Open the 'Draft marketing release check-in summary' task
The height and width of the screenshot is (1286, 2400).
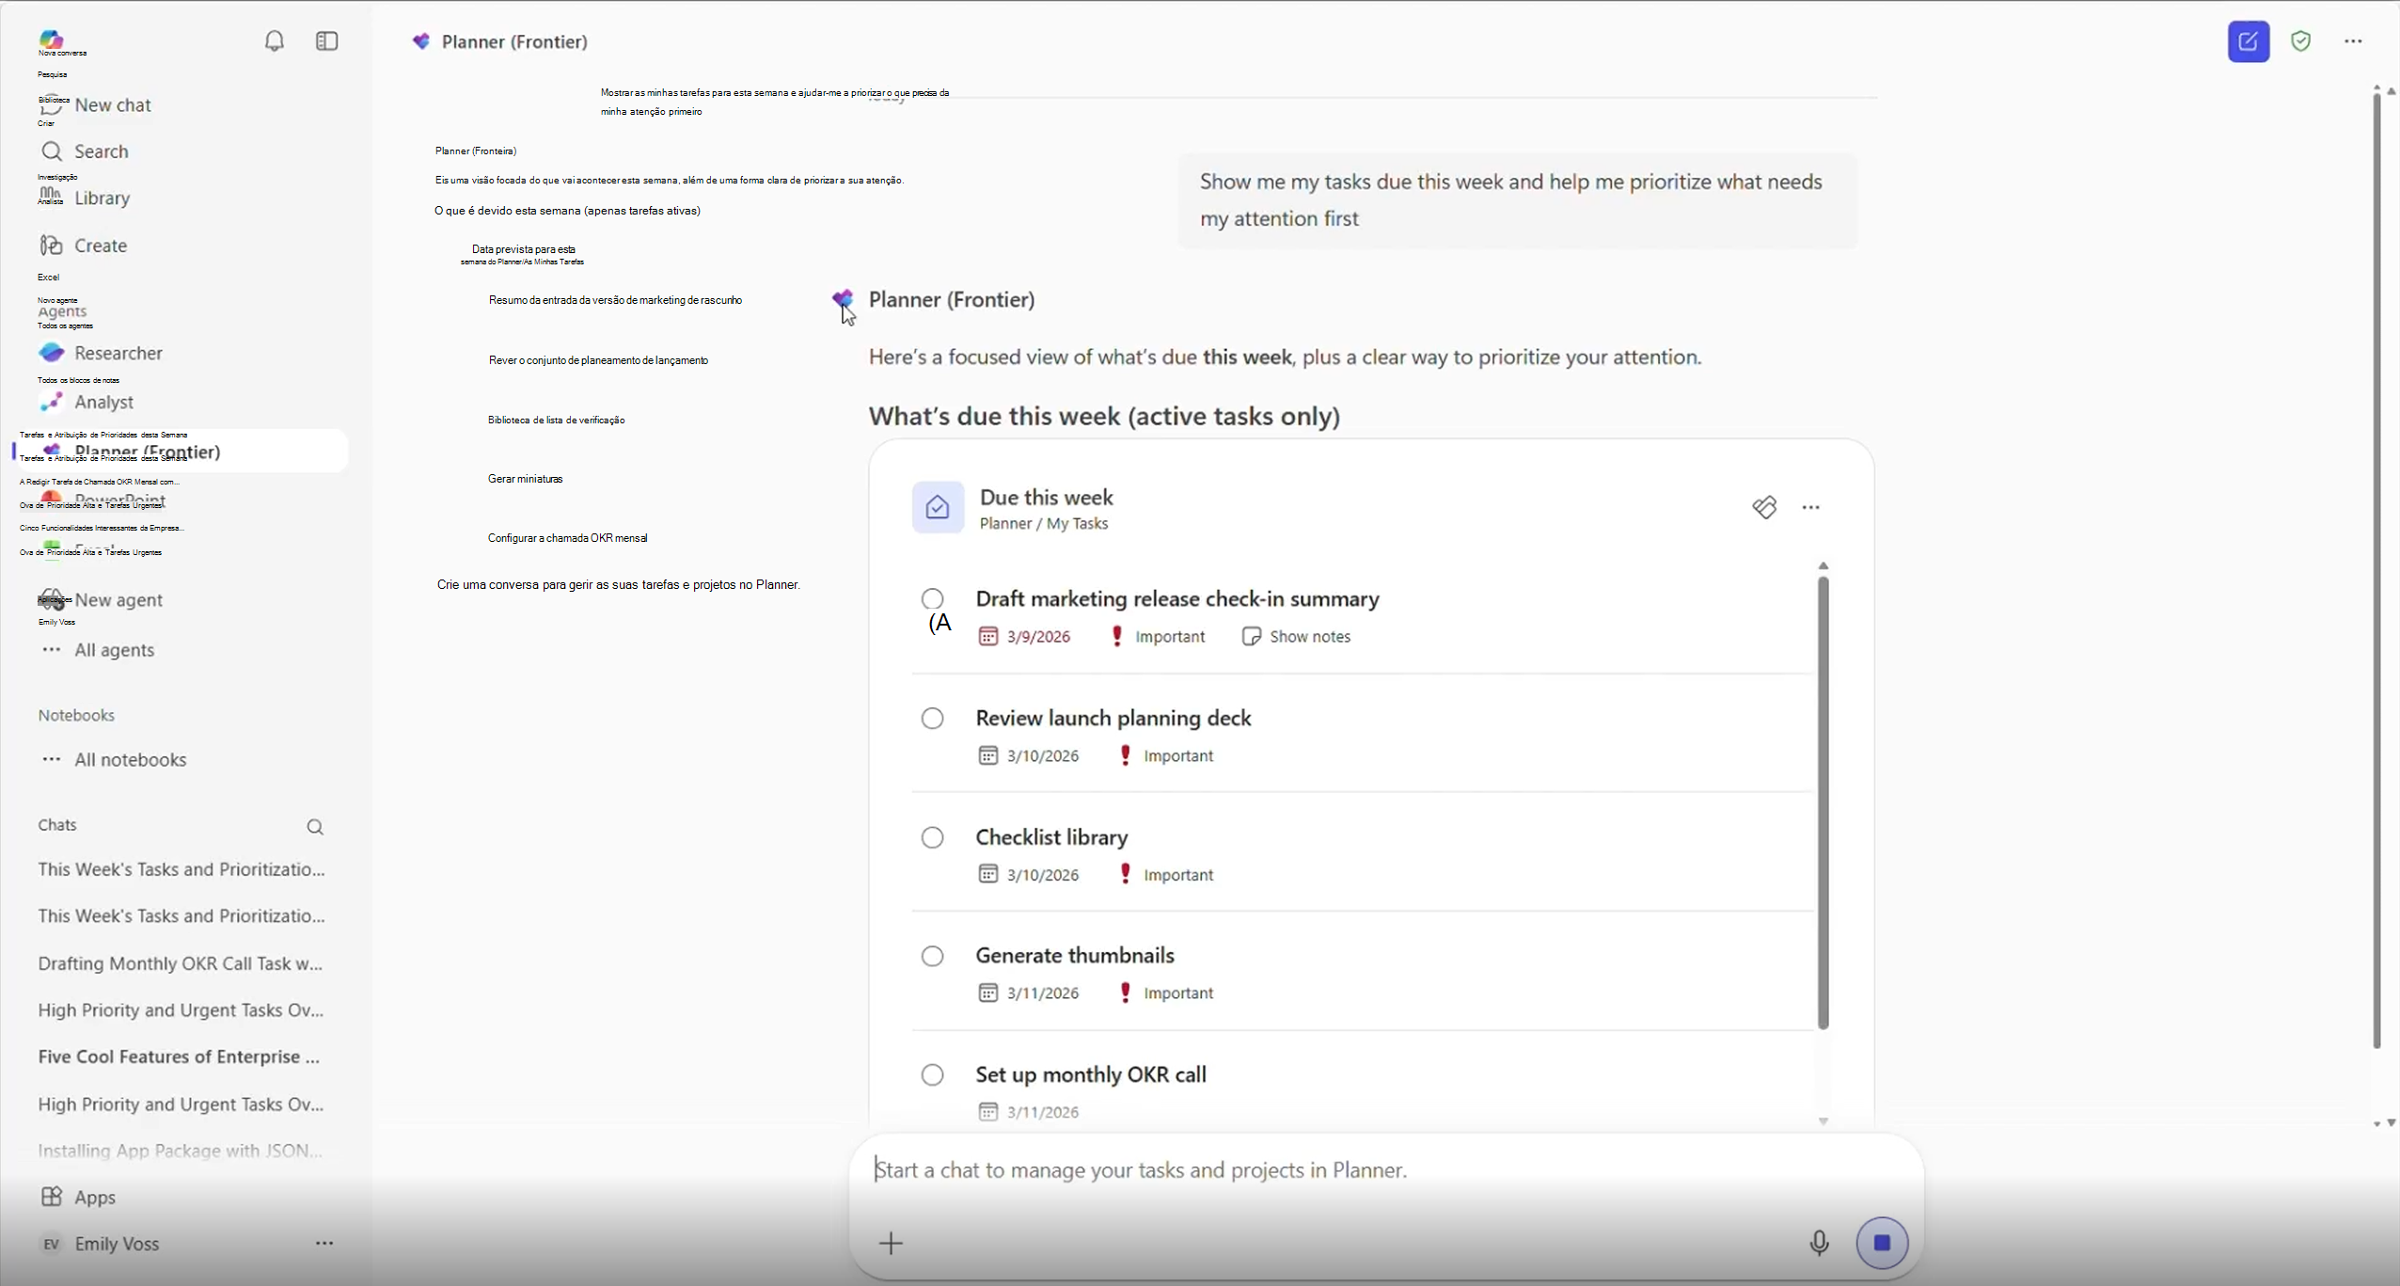click(x=1177, y=599)
